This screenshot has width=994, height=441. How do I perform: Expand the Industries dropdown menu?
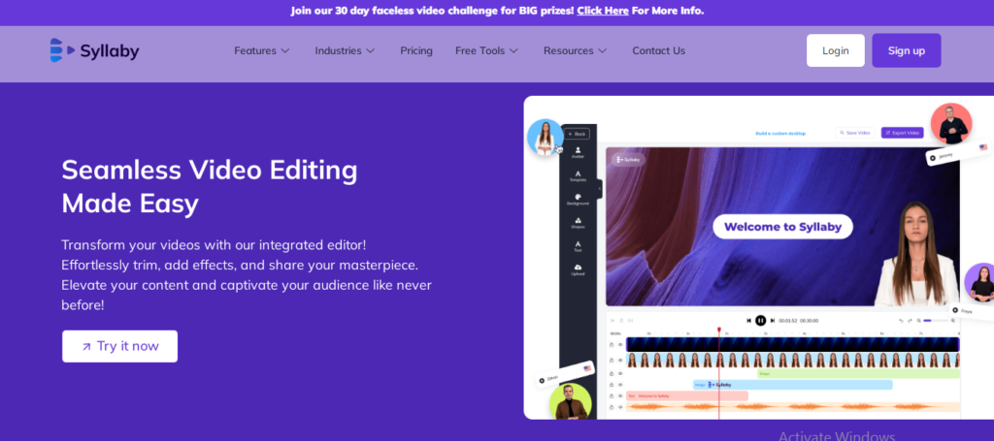pos(345,50)
